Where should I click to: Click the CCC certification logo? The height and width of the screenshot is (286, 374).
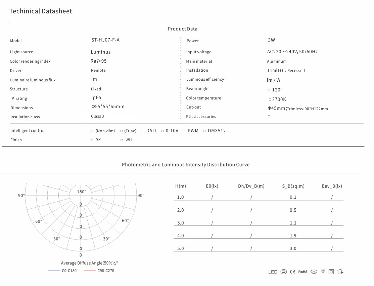coord(284,272)
